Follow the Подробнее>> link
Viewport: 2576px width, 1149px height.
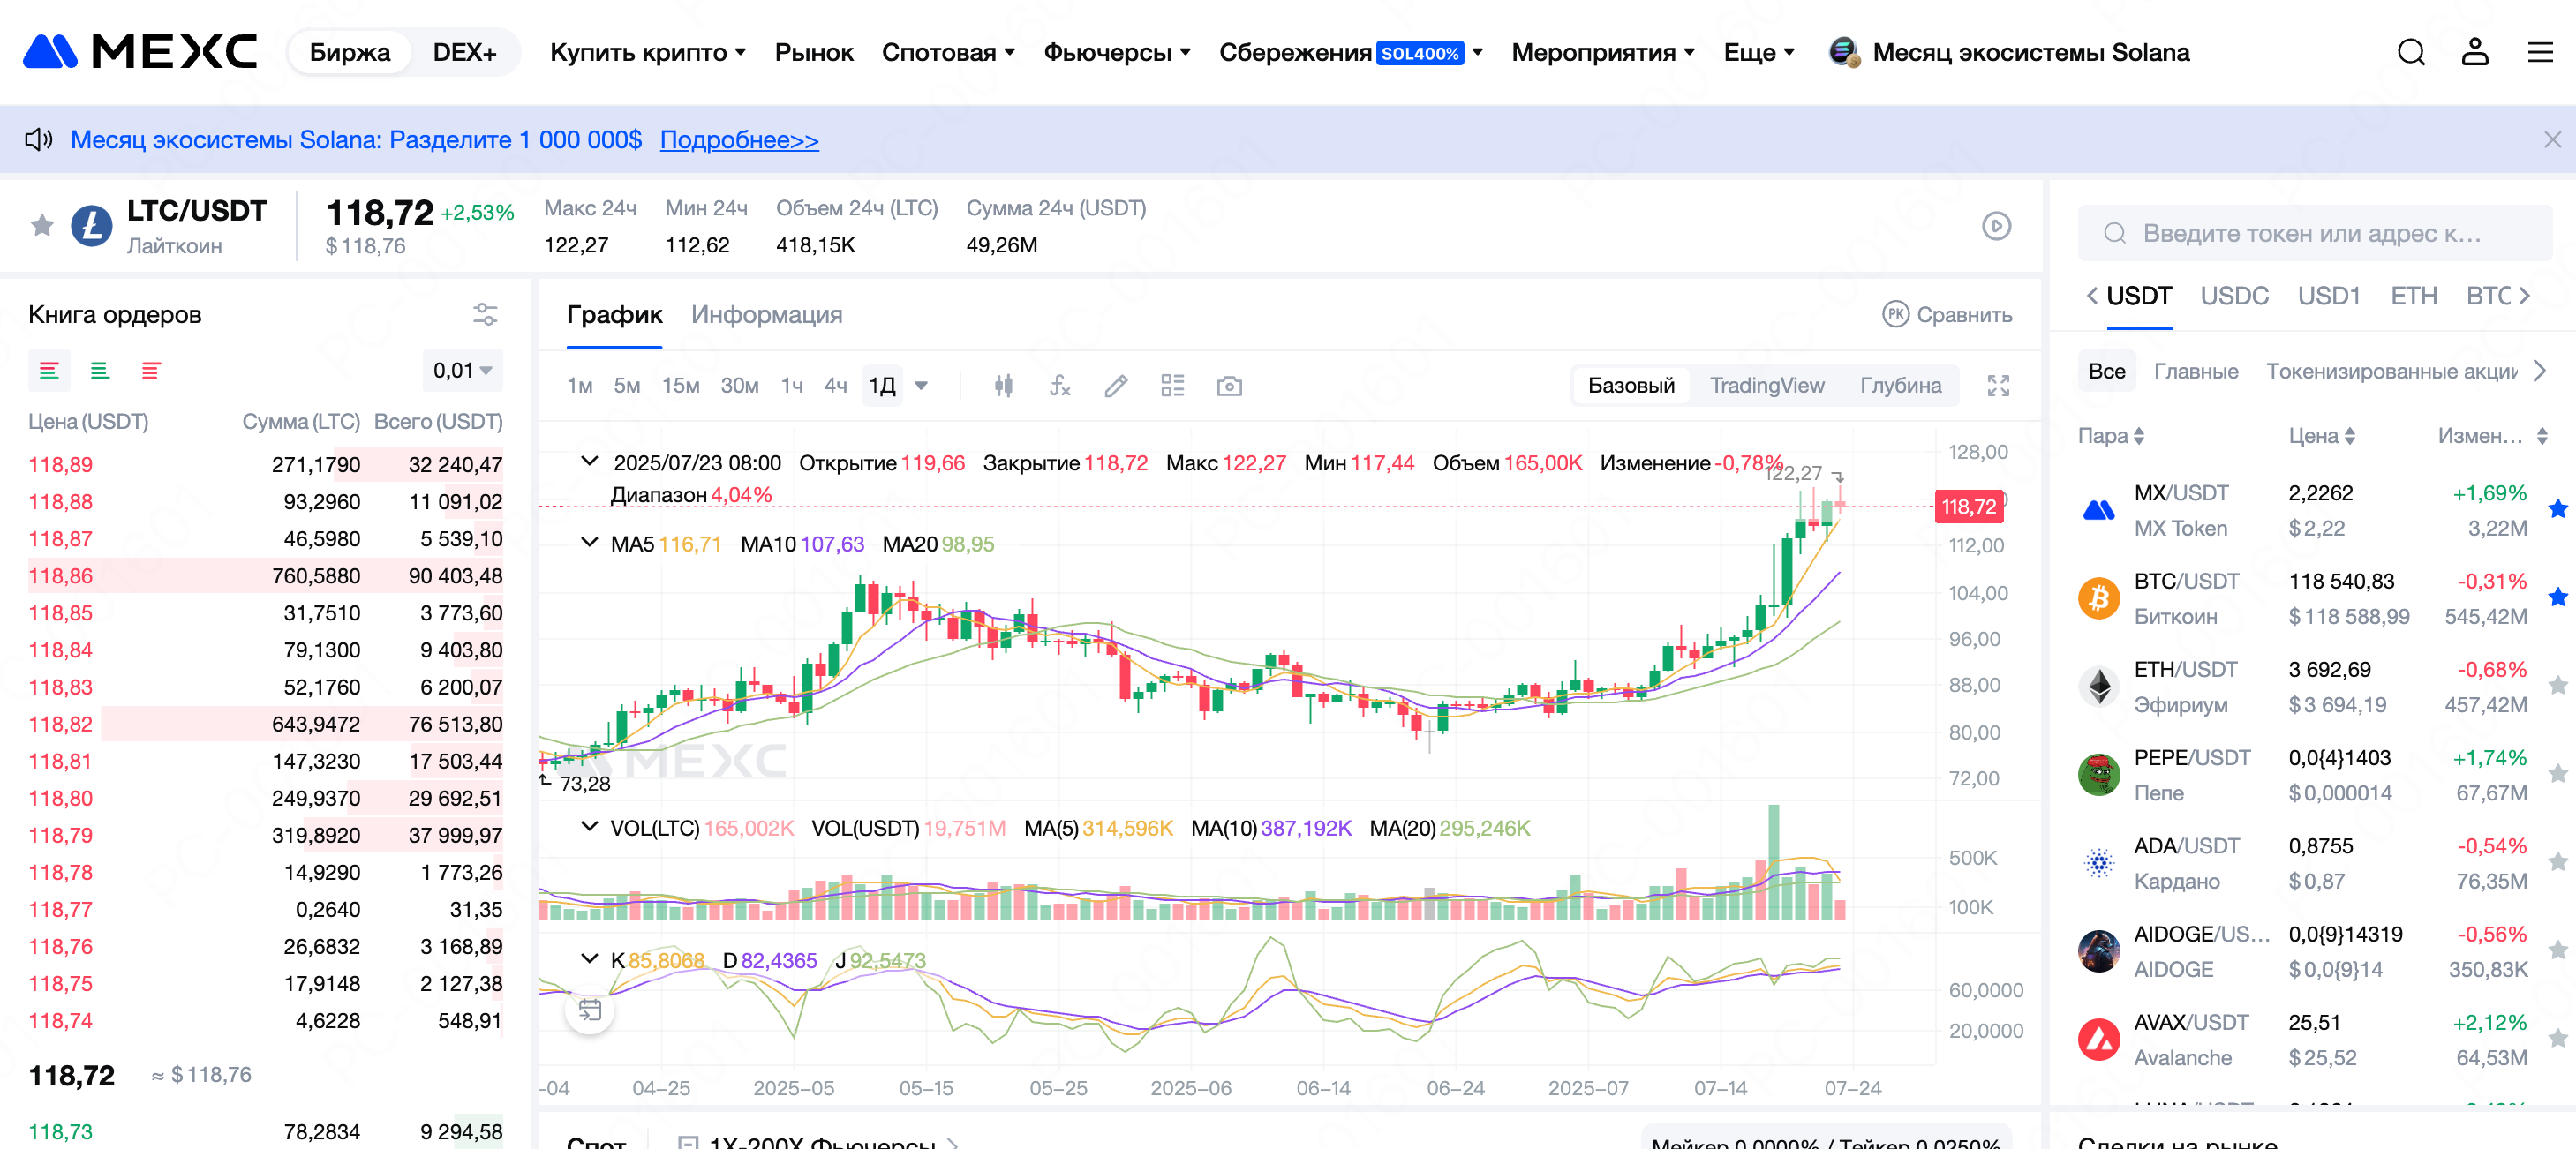739,140
